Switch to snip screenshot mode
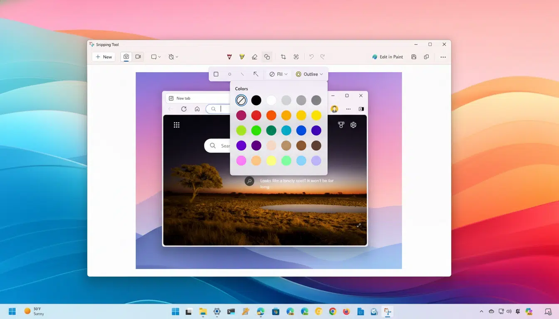 coord(126,57)
